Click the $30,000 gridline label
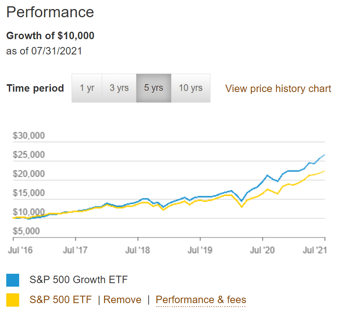This screenshot has width=356, height=327. coord(29,135)
